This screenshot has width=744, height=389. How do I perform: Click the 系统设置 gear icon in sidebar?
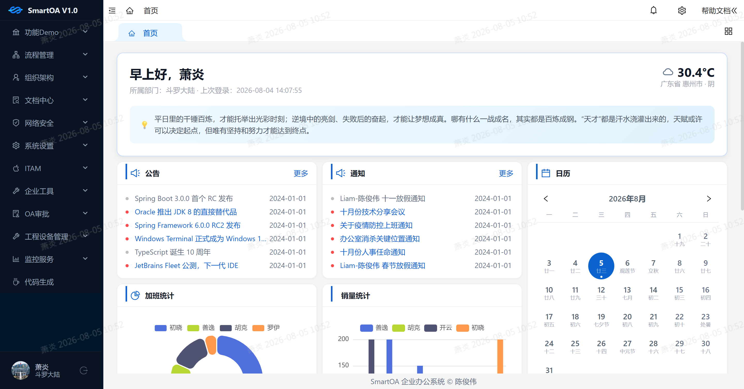pos(16,145)
